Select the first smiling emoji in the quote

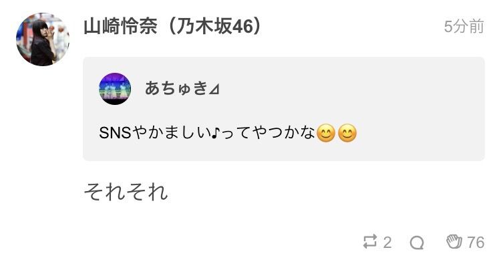tap(326, 133)
